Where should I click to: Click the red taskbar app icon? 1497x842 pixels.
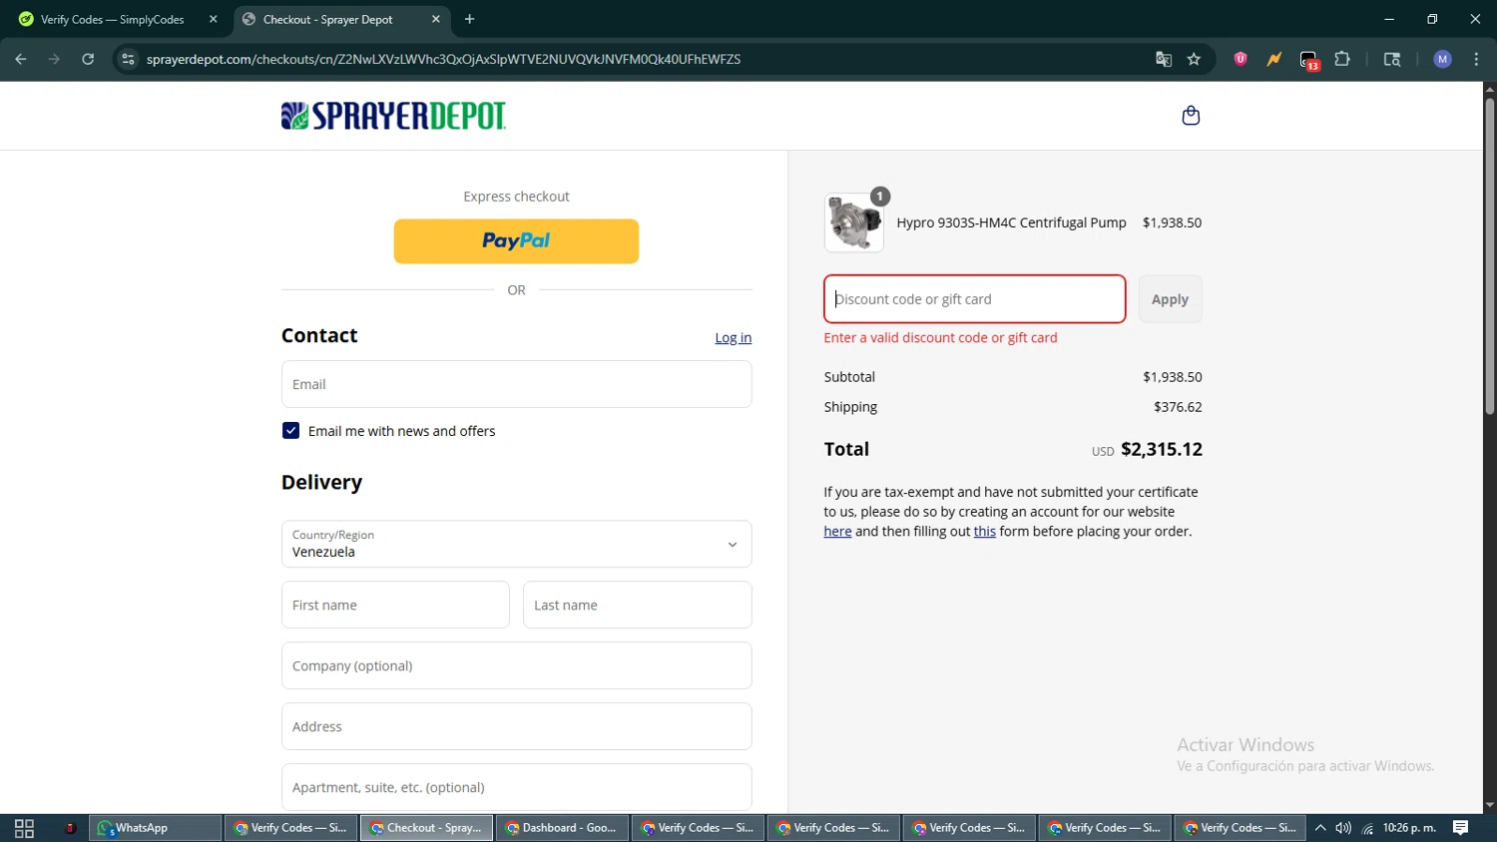(x=70, y=828)
